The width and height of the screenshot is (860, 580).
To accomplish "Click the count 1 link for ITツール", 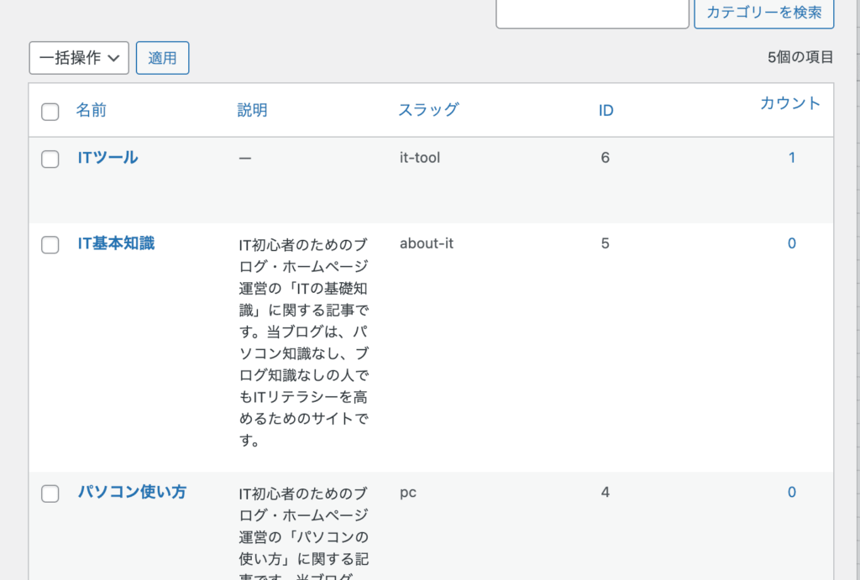I will click(x=792, y=158).
